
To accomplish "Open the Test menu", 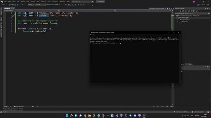I will click(38, 2).
